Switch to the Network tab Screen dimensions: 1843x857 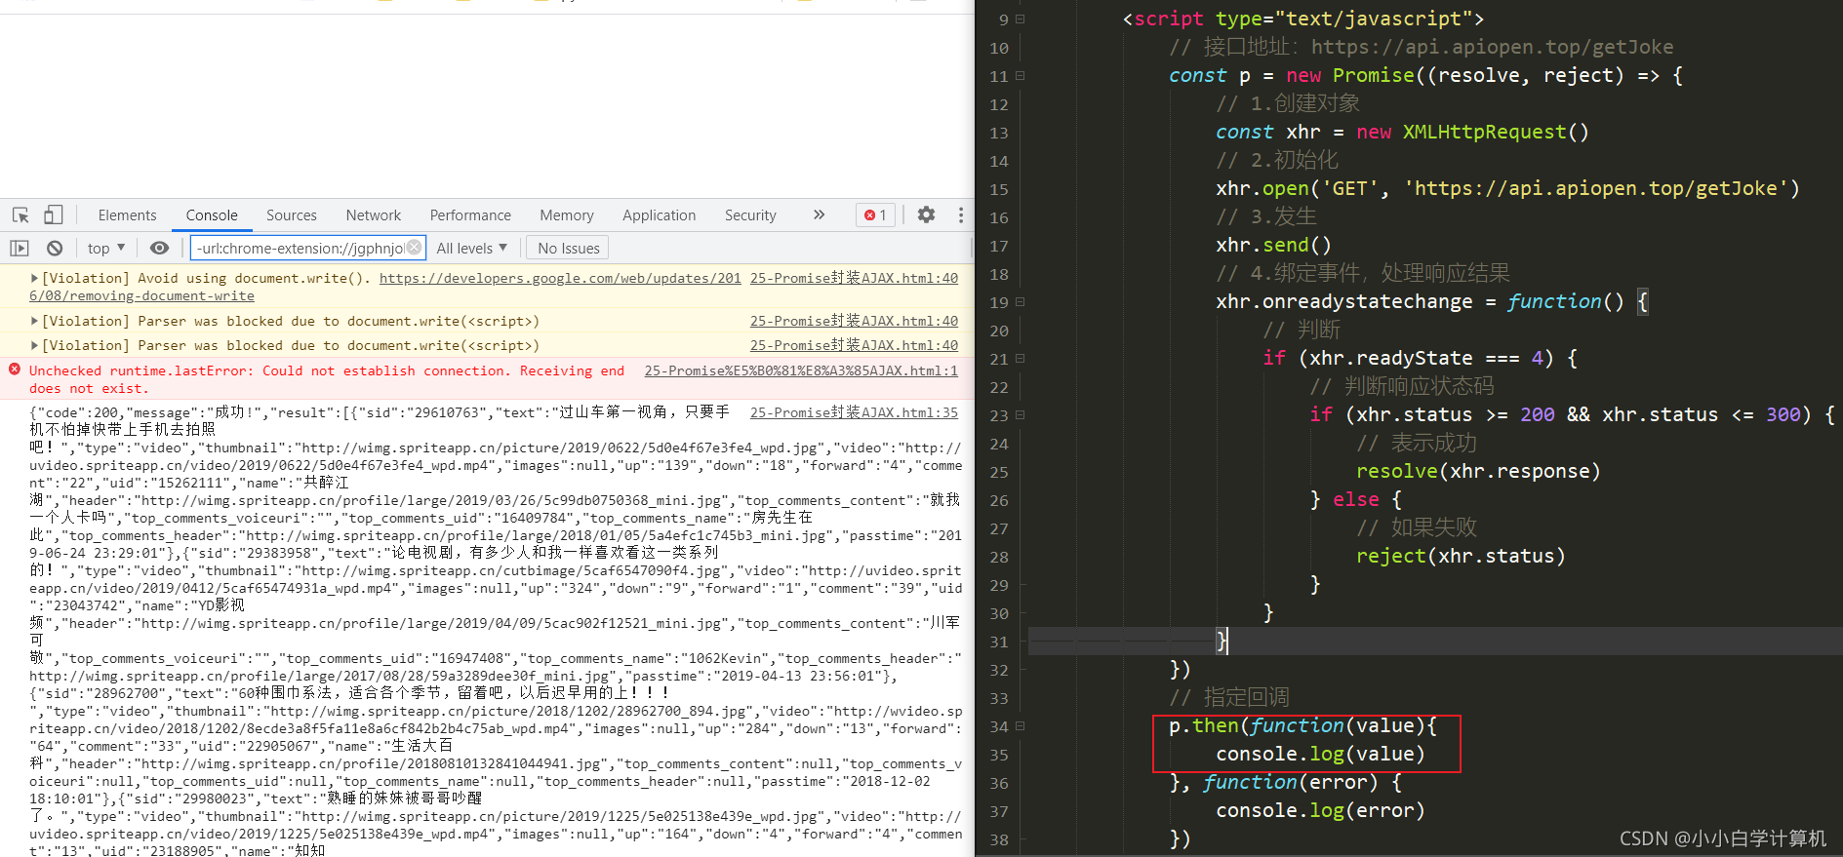click(x=374, y=215)
